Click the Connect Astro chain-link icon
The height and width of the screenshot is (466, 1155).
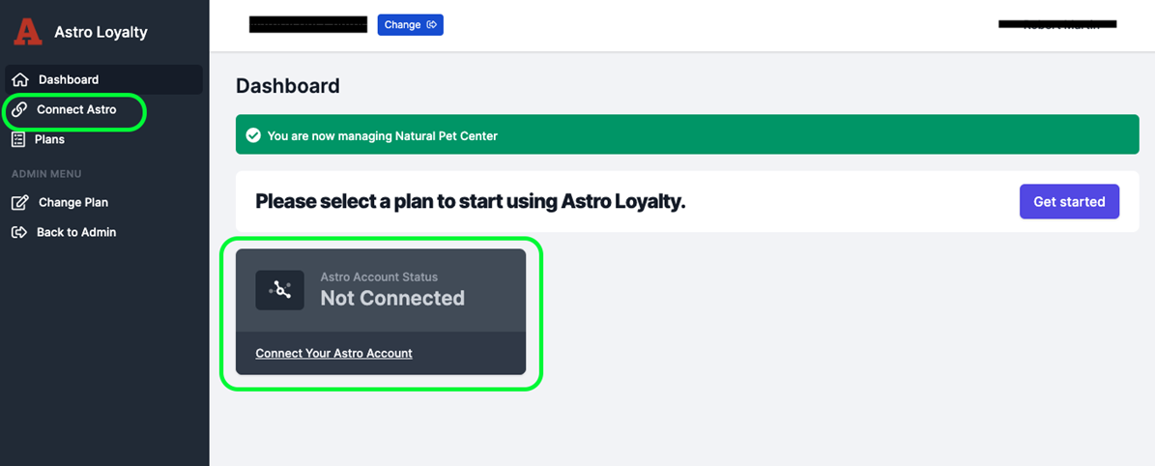point(17,109)
